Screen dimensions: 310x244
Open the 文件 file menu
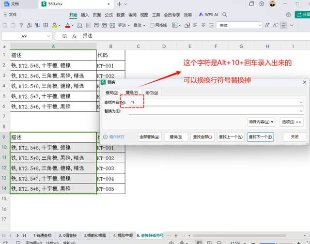click(x=10, y=15)
